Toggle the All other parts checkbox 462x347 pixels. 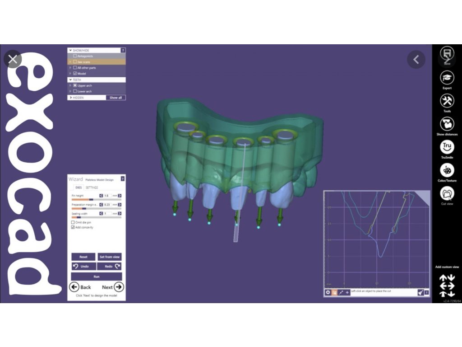(75, 68)
